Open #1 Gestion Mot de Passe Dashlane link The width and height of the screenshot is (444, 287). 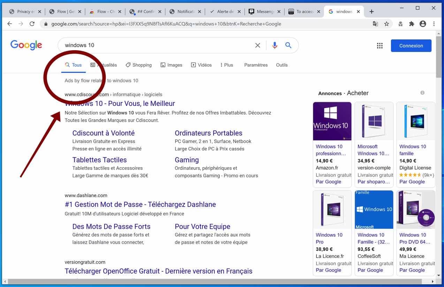click(x=140, y=204)
